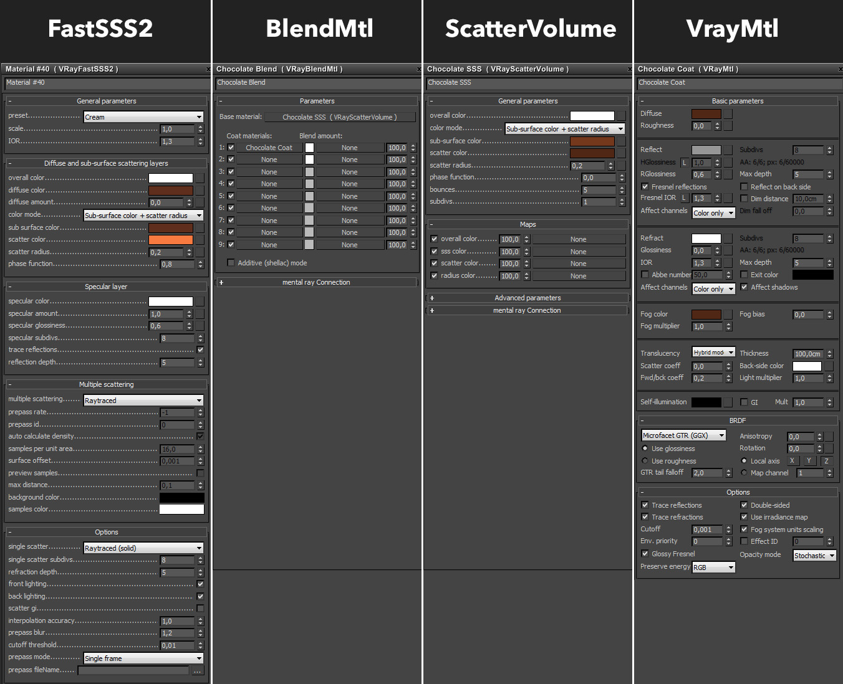Open prepass mode Single frame dropdown
Image resolution: width=843 pixels, height=684 pixels.
(x=143, y=658)
